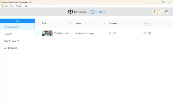Screen dimensions: 173x105
Task: Sort the list by Duration column arrows
Action: click(119, 23)
